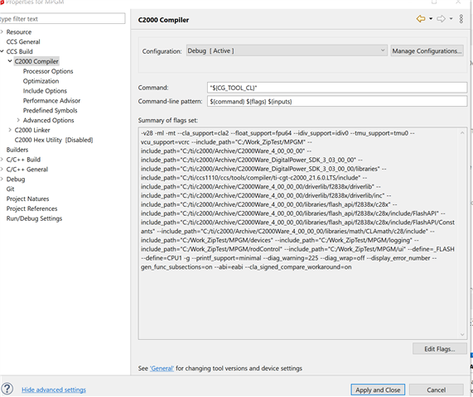
Task: Select Git in tree
Action: pos(10,189)
